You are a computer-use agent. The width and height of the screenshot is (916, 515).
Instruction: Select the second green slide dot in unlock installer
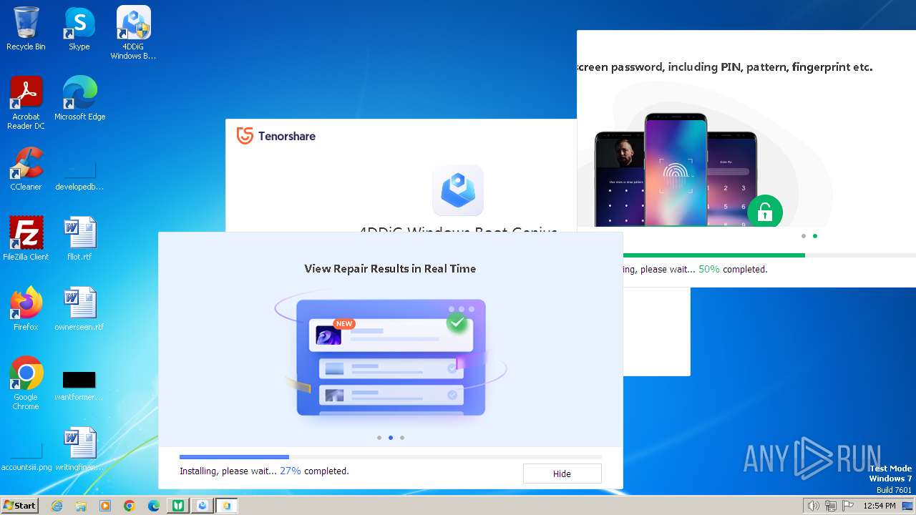click(x=815, y=236)
